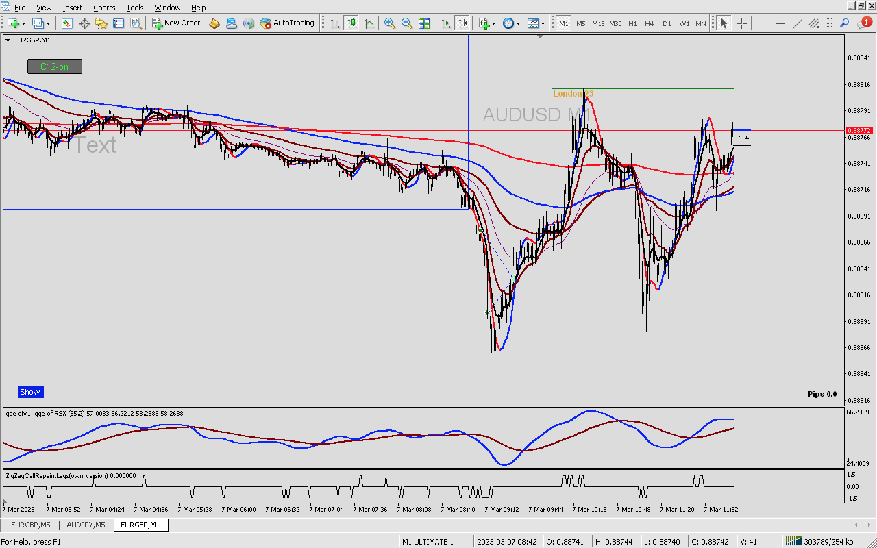This screenshot has width=877, height=548.
Task: Expand the Indicators list dropdown arrow
Action: coord(494,24)
